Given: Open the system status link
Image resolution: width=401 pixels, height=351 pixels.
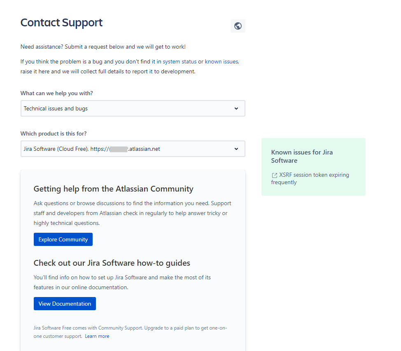Looking at the screenshot, I should 180,62.
